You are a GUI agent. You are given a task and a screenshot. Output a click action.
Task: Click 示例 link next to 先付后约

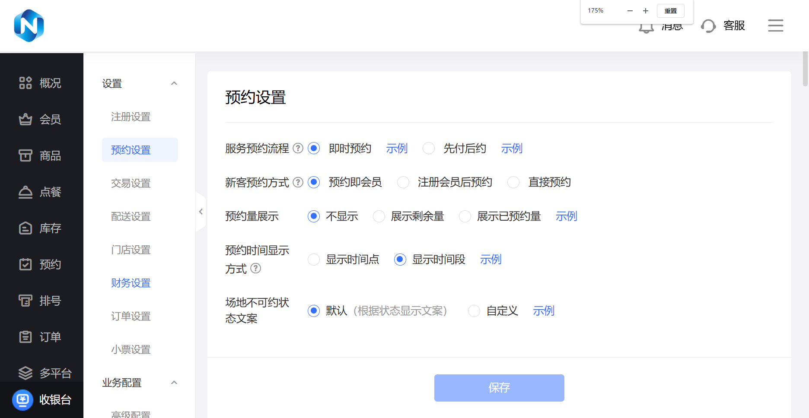click(512, 149)
